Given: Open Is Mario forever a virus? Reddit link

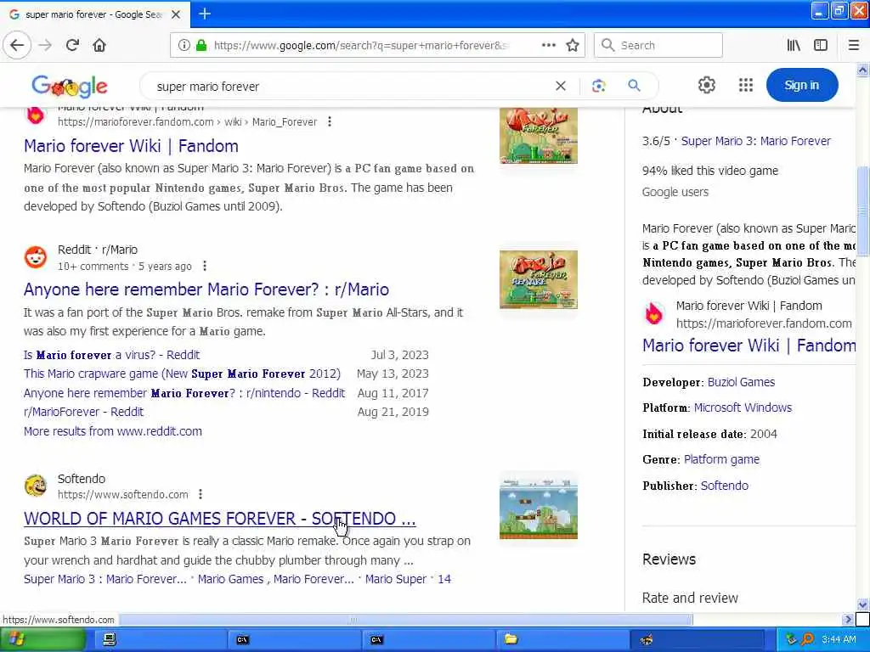Looking at the screenshot, I should [x=111, y=355].
